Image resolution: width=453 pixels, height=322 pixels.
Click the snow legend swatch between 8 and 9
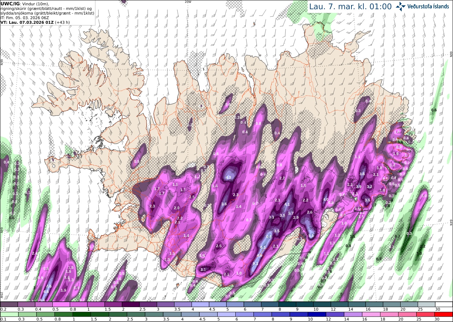click(x=287, y=304)
